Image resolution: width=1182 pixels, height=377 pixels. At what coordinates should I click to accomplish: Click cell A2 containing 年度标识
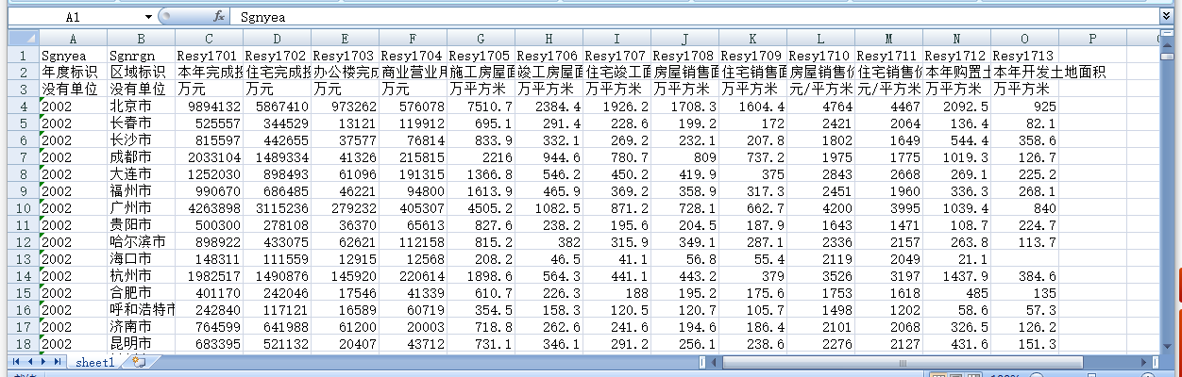(x=73, y=72)
